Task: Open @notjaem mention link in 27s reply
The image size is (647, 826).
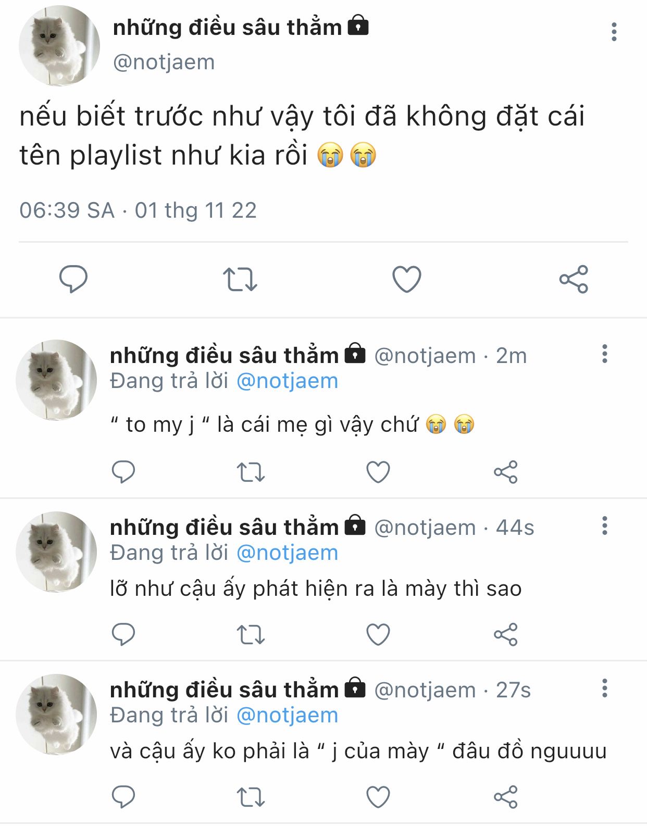Action: click(287, 716)
